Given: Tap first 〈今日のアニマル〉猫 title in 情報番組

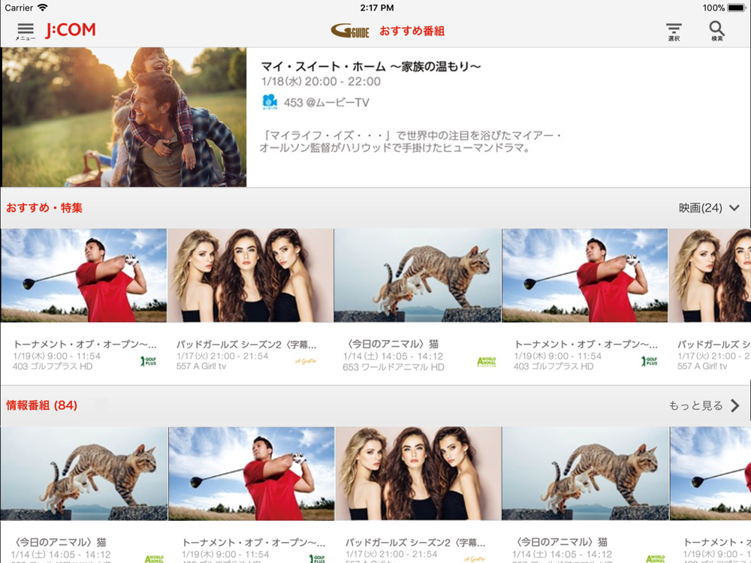Looking at the screenshot, I should 59,542.
